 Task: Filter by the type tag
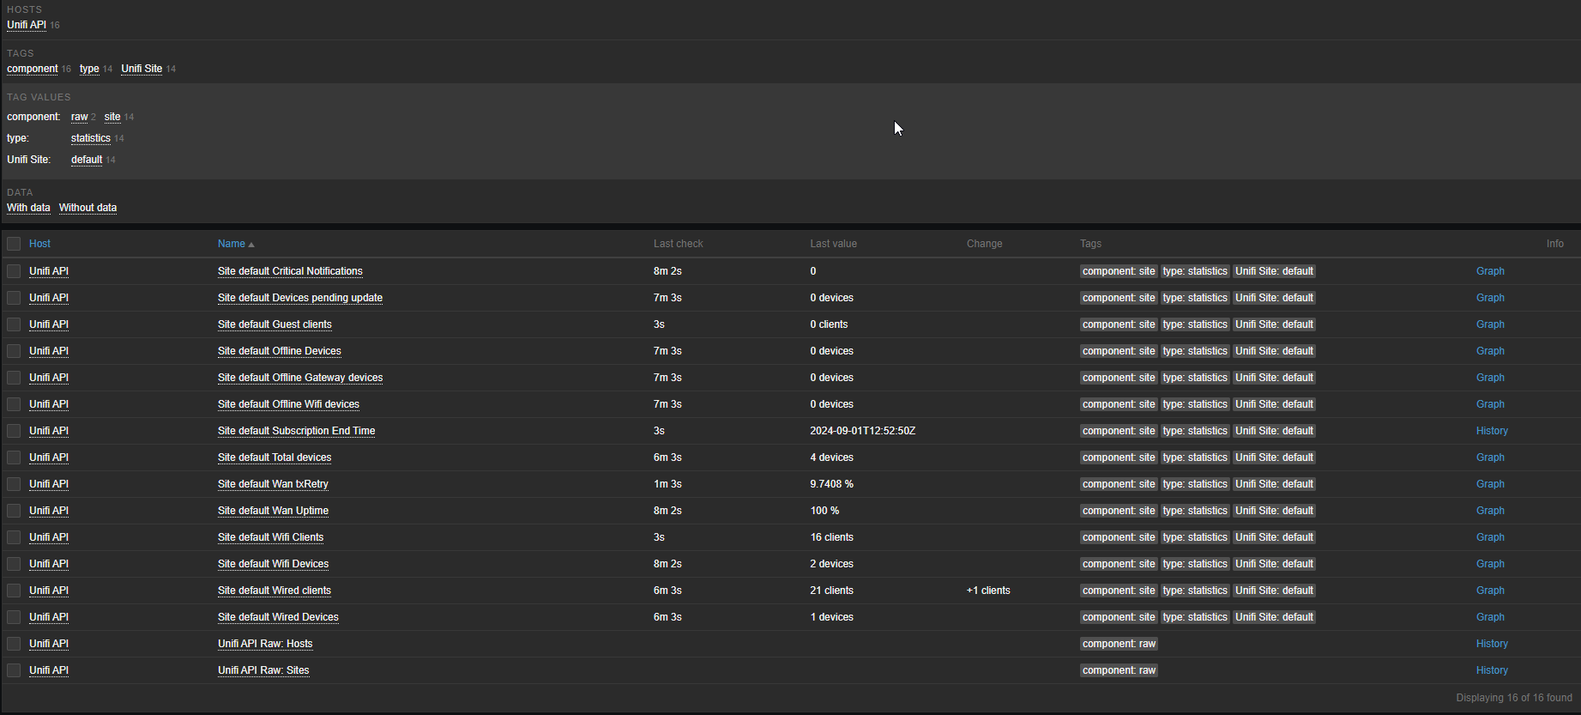(x=89, y=69)
